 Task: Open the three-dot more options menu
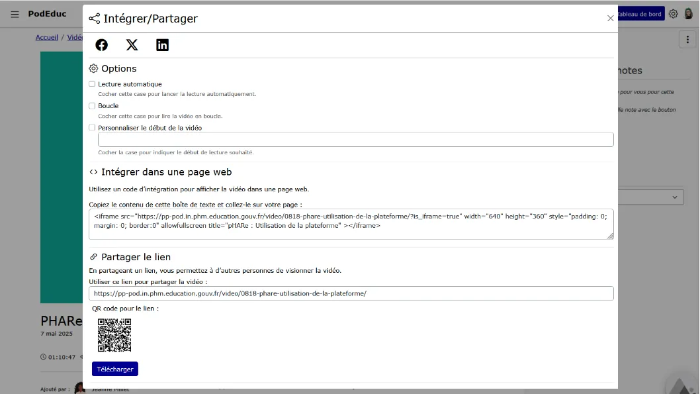[687, 40]
